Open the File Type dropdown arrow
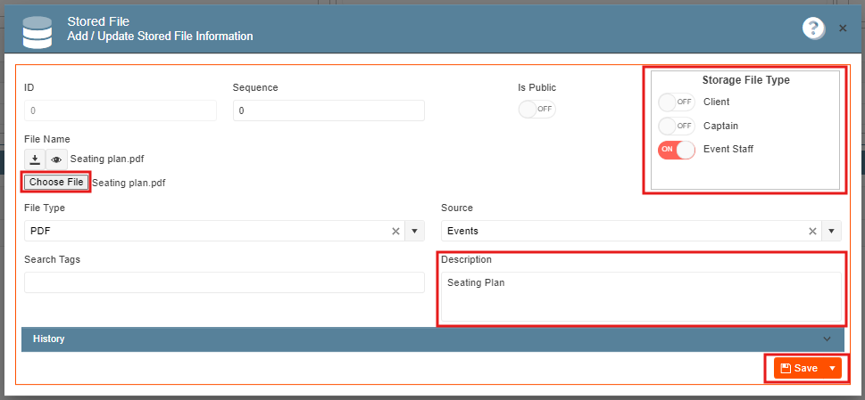Image resolution: width=865 pixels, height=400 pixels. tap(415, 231)
